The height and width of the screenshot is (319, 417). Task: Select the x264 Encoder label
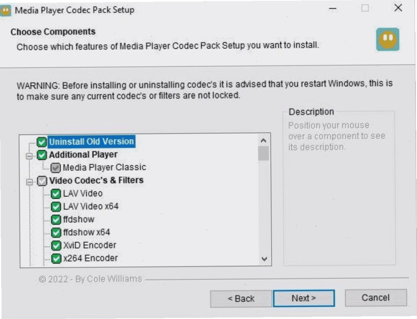click(91, 258)
